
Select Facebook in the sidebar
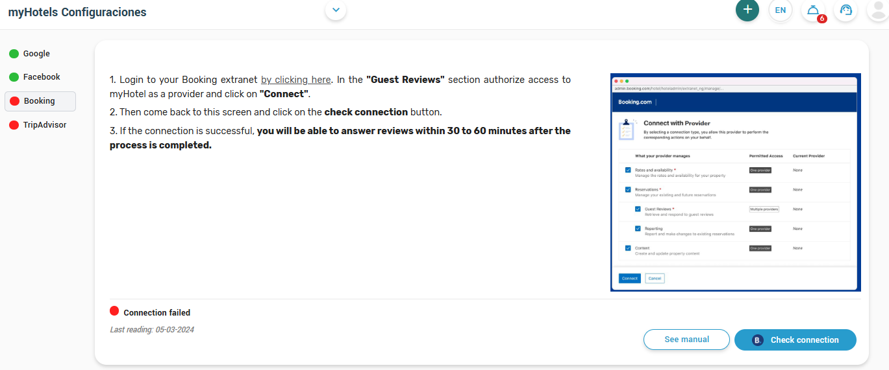pyautogui.click(x=41, y=77)
